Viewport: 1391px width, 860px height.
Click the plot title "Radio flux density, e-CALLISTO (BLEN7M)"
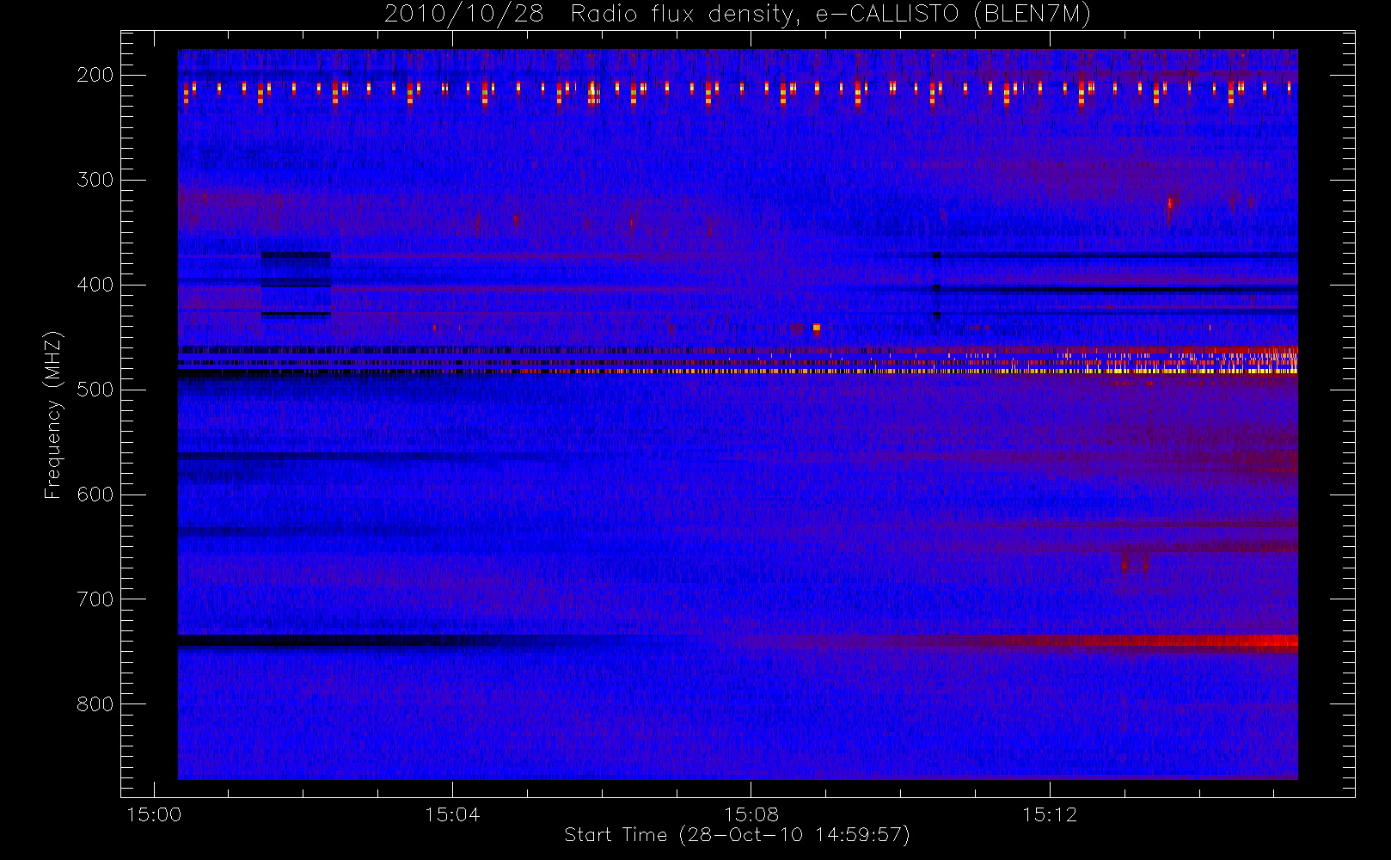click(x=830, y=15)
